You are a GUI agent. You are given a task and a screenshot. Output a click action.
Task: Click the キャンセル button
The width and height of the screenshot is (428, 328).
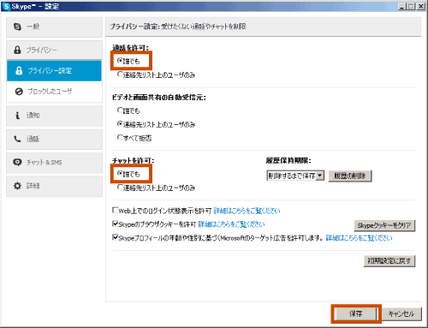pyautogui.click(x=401, y=313)
